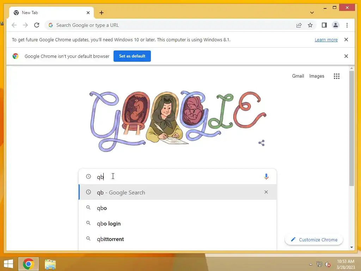Start voice search with microphone icon
The height and width of the screenshot is (271, 361).
(x=266, y=176)
